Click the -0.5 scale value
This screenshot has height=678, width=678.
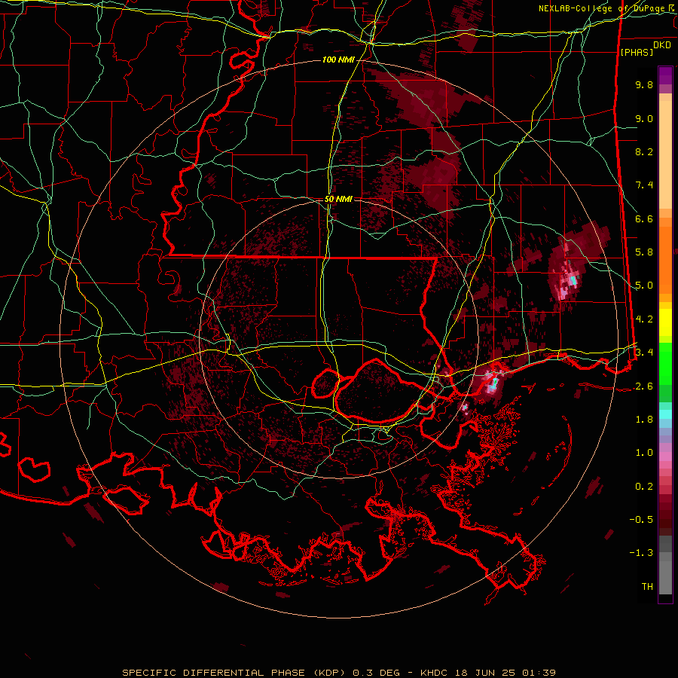coord(641,520)
